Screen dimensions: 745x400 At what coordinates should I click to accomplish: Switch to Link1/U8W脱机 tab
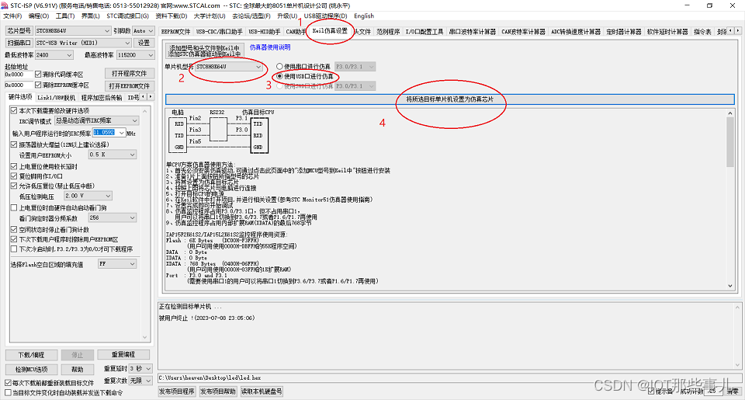(x=57, y=98)
